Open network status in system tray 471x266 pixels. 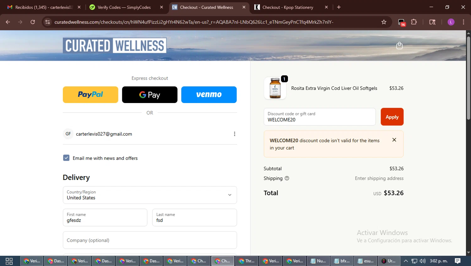pos(414,261)
